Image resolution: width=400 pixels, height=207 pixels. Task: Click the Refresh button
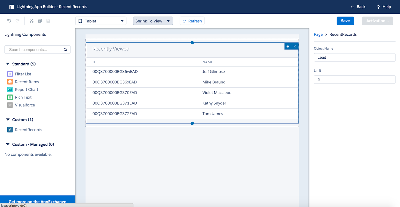pos(192,21)
